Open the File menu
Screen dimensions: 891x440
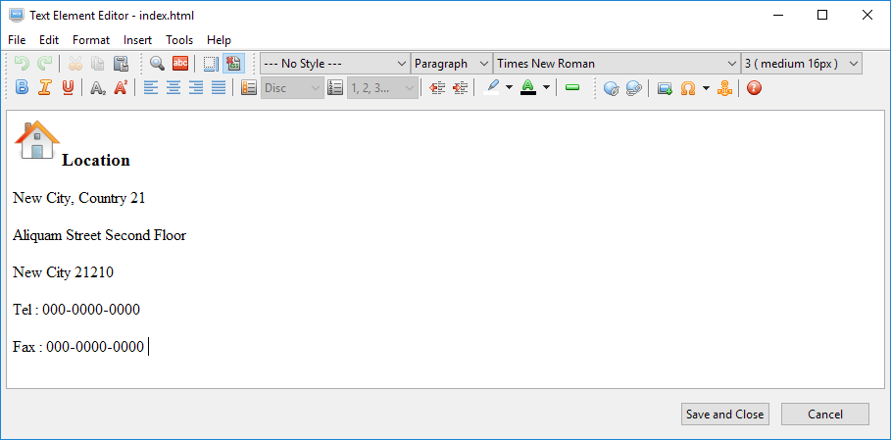tap(17, 40)
